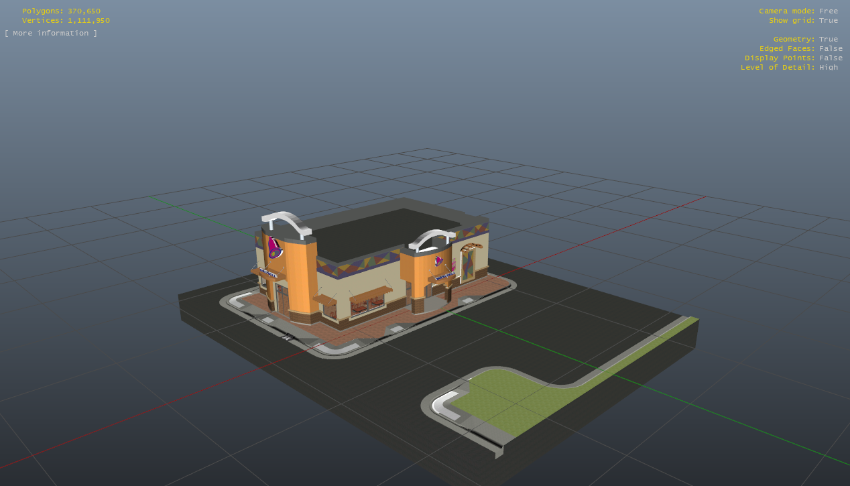Toggle the Display Points: False setting
Viewport: 850px width, 486px height.
click(794, 58)
